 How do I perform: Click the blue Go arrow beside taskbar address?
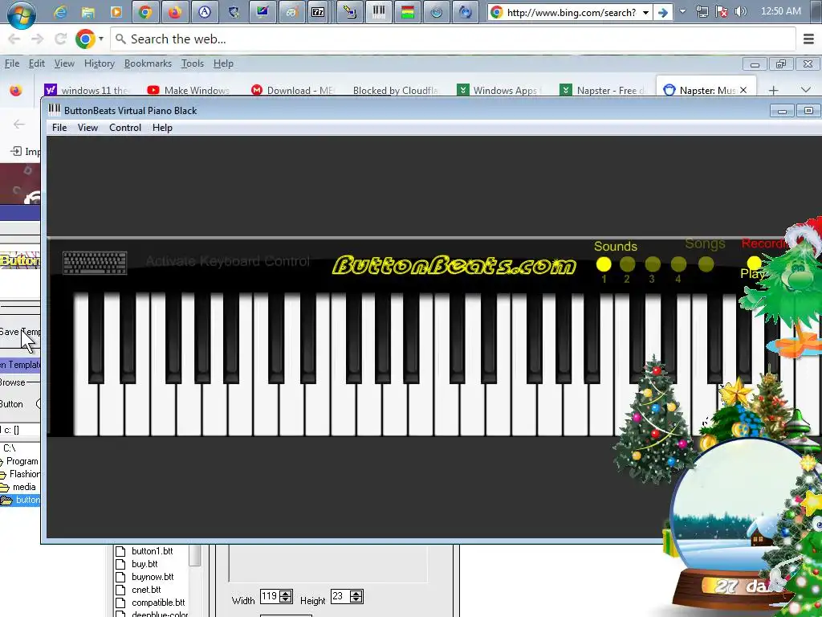pos(663,12)
